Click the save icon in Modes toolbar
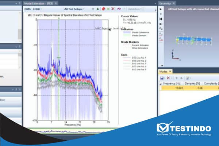219x146 pixels. click(x=162, y=78)
